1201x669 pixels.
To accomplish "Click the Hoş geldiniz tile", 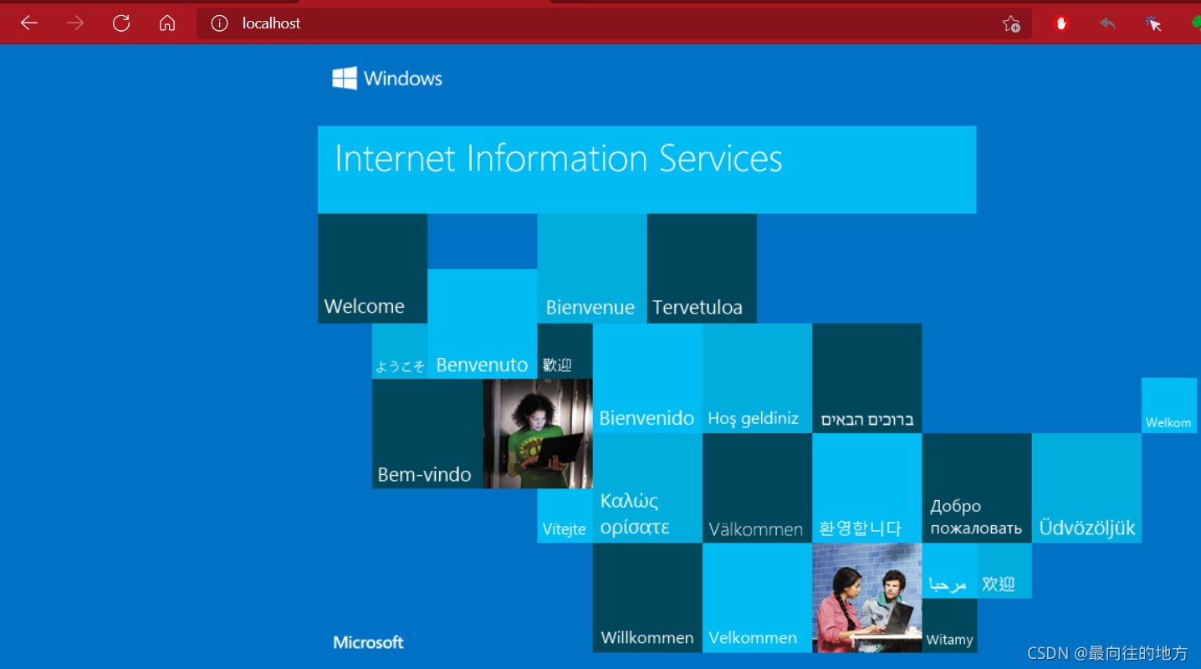I will (757, 378).
